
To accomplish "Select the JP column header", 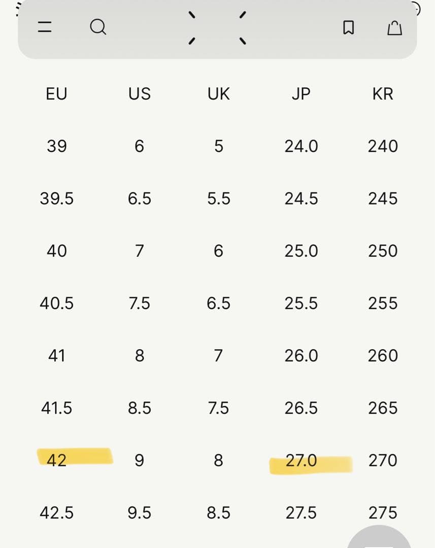I will tap(301, 94).
